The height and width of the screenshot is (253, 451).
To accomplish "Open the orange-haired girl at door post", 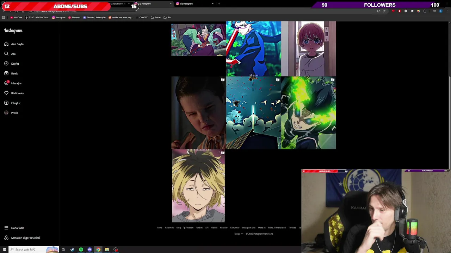I will (x=309, y=48).
